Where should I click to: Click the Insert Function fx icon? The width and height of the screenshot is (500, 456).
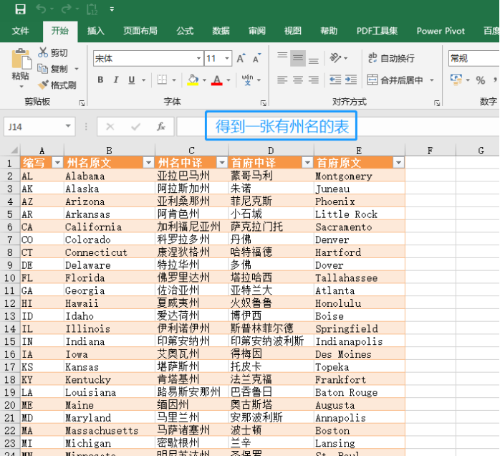tap(161, 126)
